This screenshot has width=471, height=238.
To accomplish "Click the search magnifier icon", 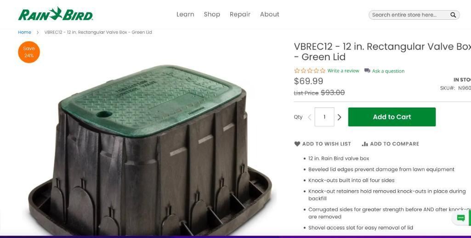I will click(453, 15).
